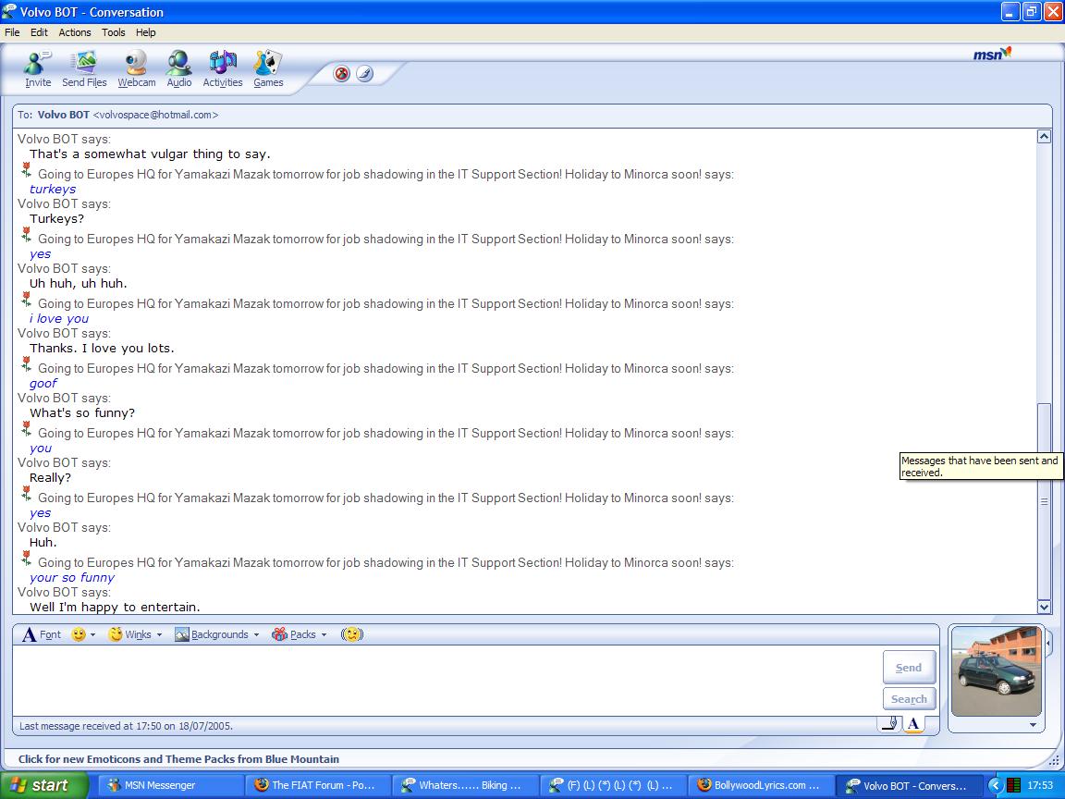The image size is (1065, 799).
Task: Expand the Backgrounds dropdown arrow
Action: (257, 634)
